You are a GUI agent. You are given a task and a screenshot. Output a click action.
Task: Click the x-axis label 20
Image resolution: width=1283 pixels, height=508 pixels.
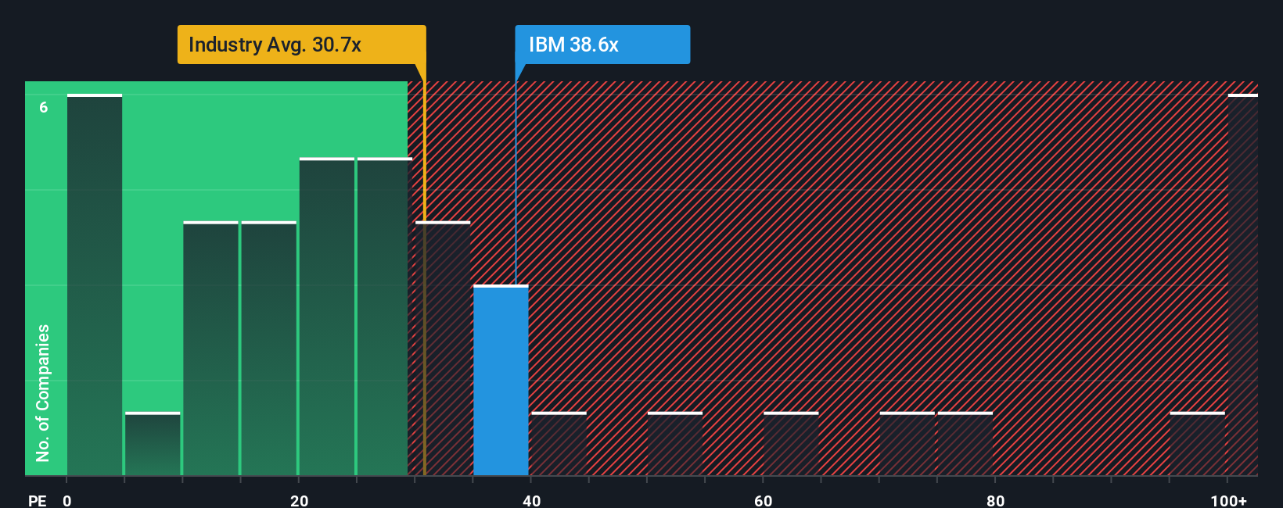pyautogui.click(x=300, y=500)
